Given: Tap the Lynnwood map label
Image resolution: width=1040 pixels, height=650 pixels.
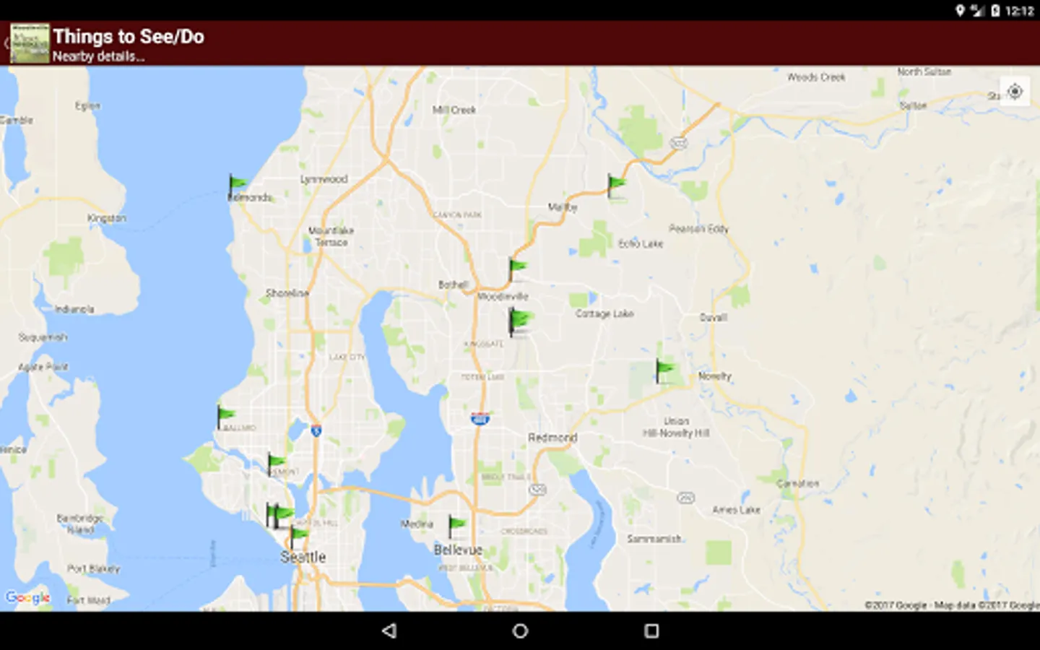Looking at the screenshot, I should (324, 179).
